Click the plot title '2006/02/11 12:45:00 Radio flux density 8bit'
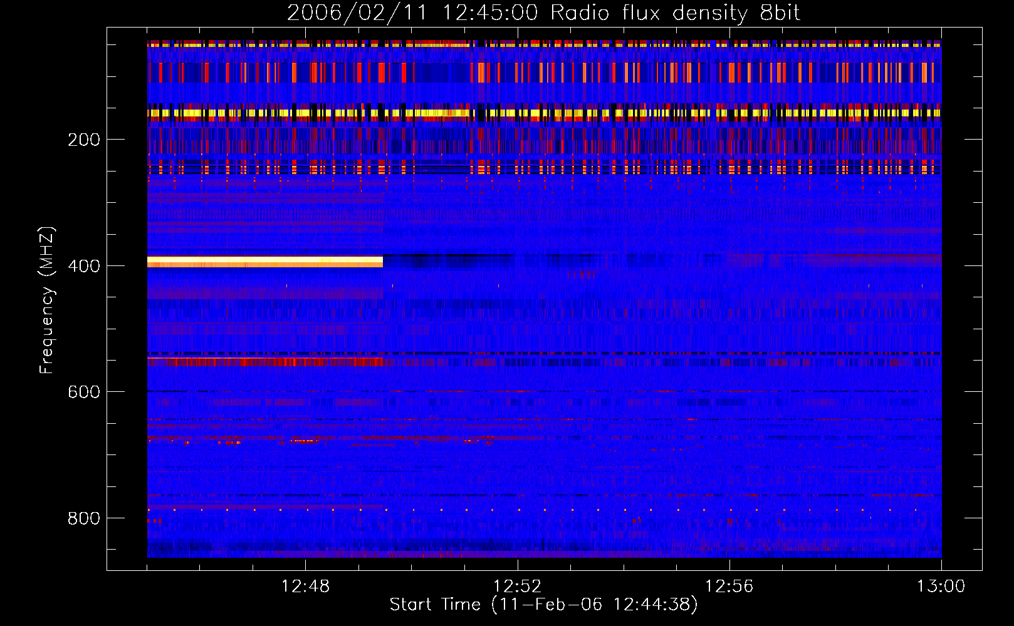Image resolution: width=1014 pixels, height=626 pixels. click(543, 13)
